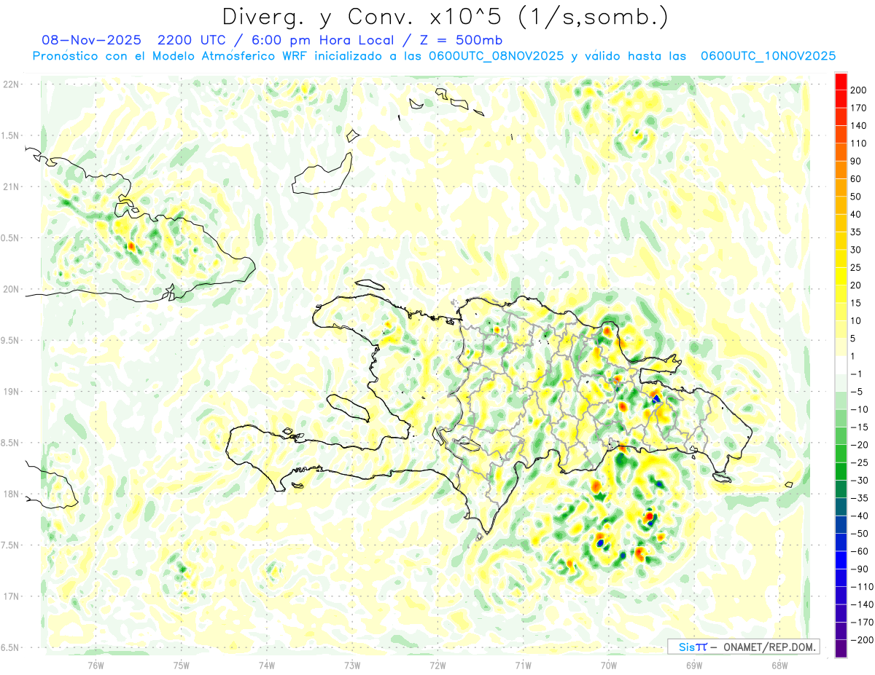
Task: Click the 6.5N latitude label
Action: [10, 647]
